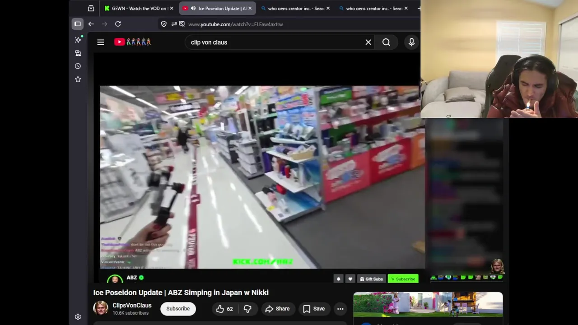Click the video player to pause

262,177
